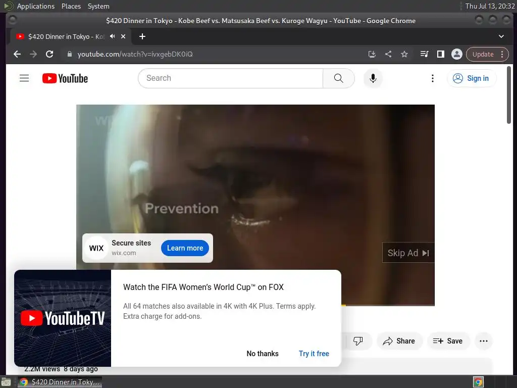Click the address bar URL

tap(135, 54)
